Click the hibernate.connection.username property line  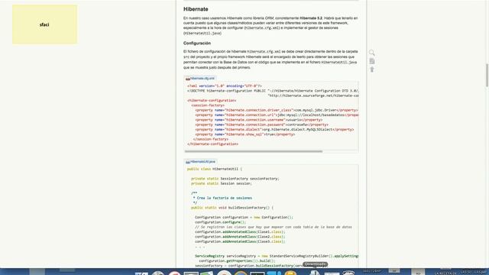pyautogui.click(x=259, y=120)
